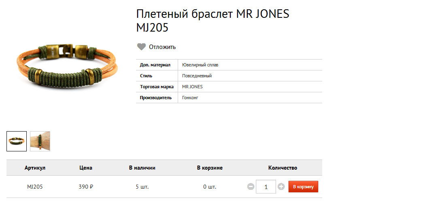Decrease quantity with the minus button

(x=251, y=187)
